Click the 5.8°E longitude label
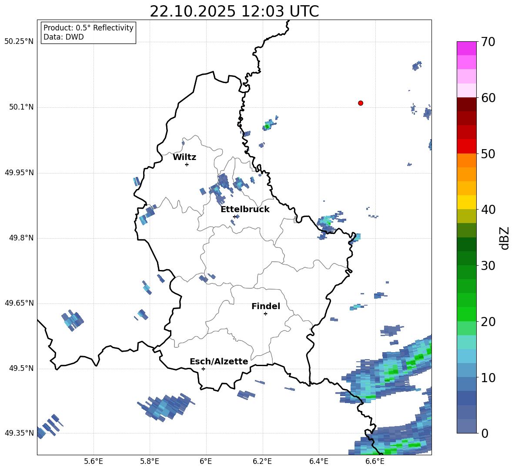 (150, 461)
